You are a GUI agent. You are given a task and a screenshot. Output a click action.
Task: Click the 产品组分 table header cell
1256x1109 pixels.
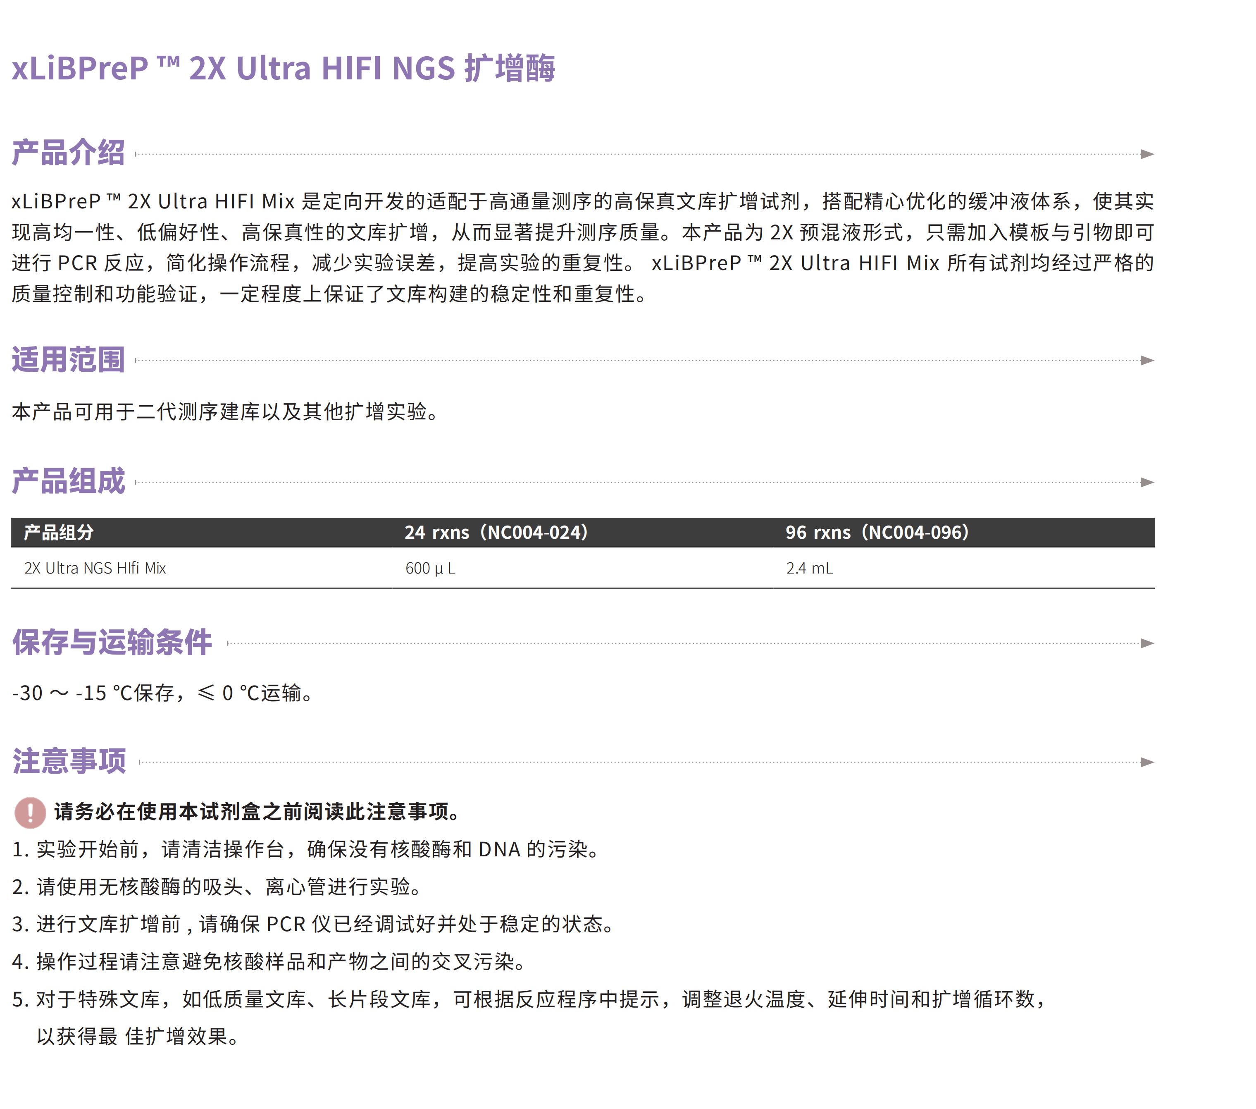click(58, 532)
